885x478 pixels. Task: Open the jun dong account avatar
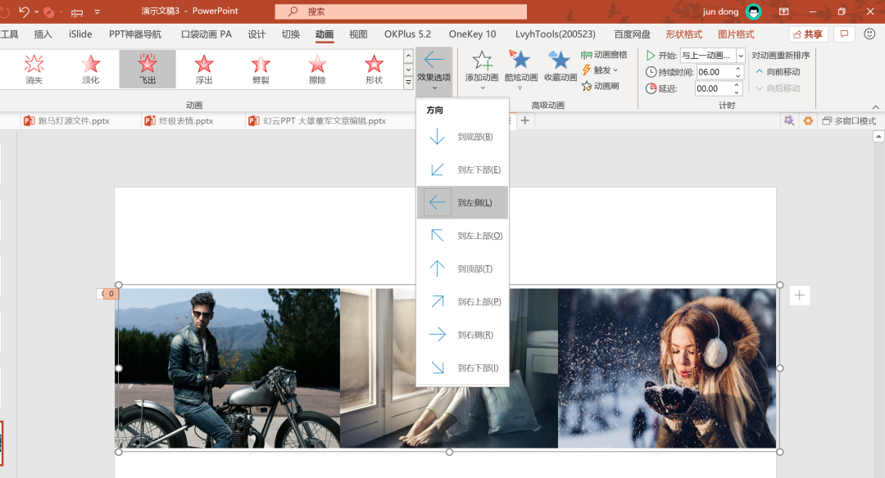click(754, 11)
